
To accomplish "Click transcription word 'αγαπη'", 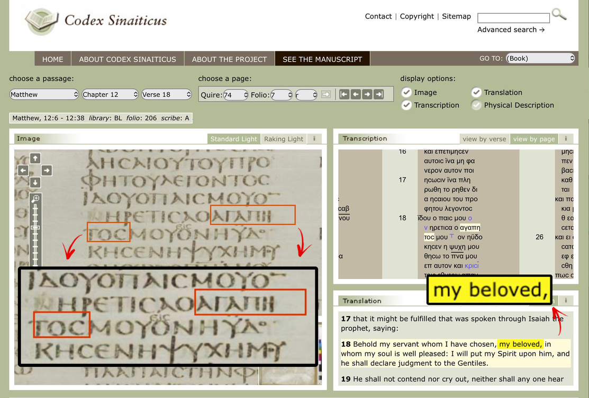I will click(470, 227).
